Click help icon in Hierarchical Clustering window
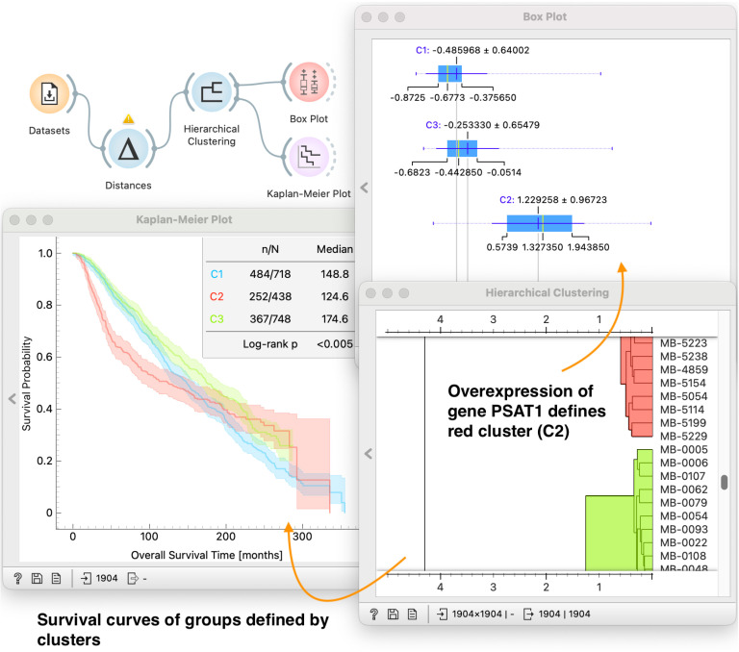 pyautogui.click(x=373, y=614)
